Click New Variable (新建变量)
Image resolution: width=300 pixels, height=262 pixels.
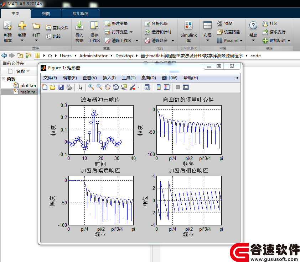pos(116,23)
